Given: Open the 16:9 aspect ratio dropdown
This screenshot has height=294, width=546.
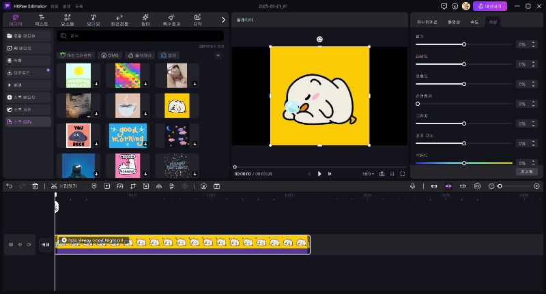Looking at the screenshot, I should [x=368, y=174].
